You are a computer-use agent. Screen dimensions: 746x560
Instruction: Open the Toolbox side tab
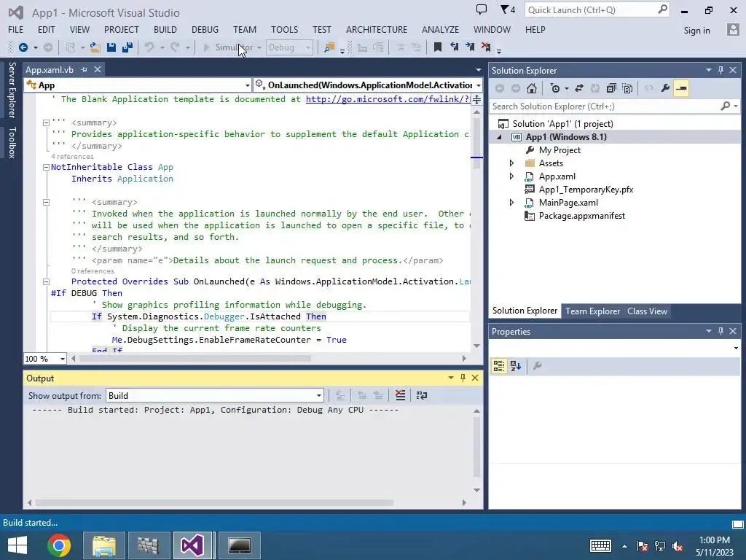12,142
